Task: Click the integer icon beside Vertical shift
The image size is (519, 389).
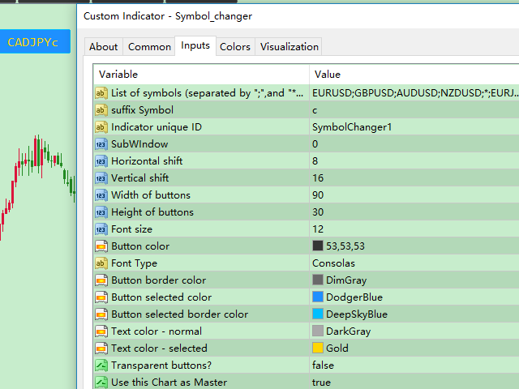Action: pyautogui.click(x=101, y=178)
